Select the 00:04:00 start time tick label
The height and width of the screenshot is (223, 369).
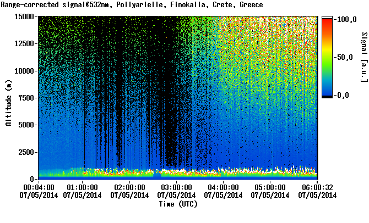pos(39,187)
